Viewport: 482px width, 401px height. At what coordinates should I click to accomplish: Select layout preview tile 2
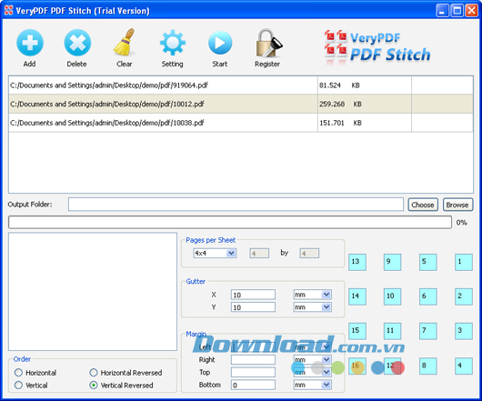coord(464,296)
